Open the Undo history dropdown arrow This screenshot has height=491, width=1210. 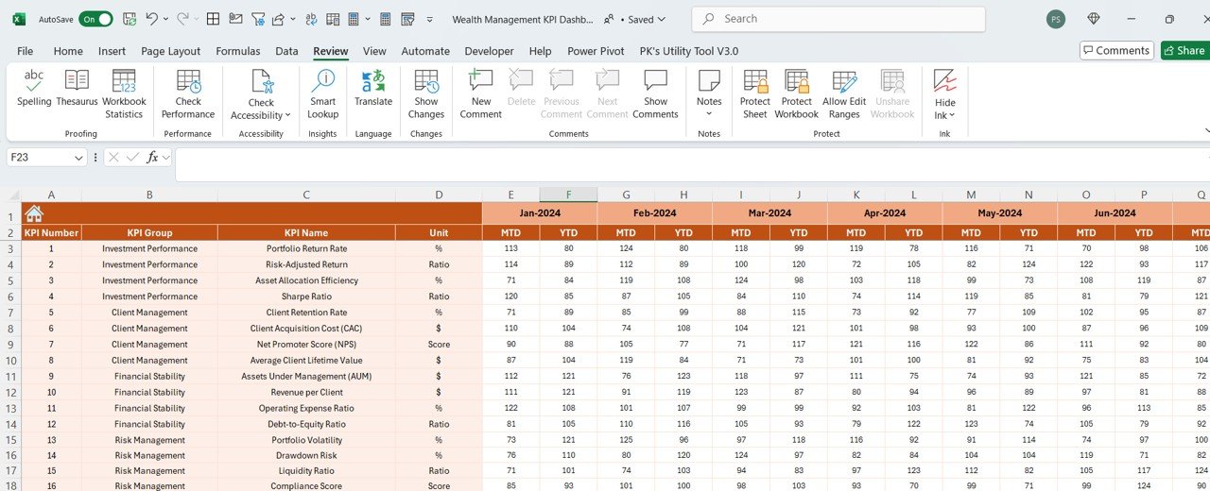166,19
